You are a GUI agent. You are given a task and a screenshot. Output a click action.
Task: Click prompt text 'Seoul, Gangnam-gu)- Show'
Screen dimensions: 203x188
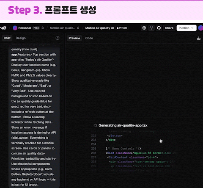point(30,70)
